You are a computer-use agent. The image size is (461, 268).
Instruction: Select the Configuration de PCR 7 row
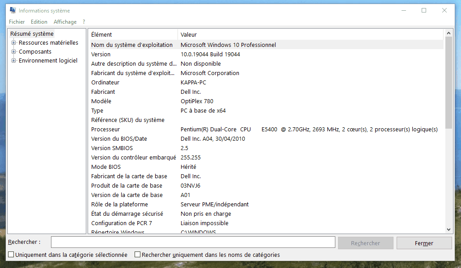pyautogui.click(x=266, y=223)
